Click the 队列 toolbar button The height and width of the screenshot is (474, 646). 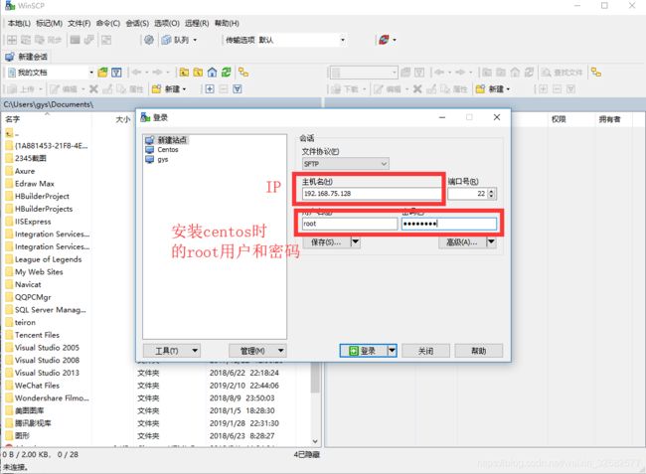tap(179, 40)
